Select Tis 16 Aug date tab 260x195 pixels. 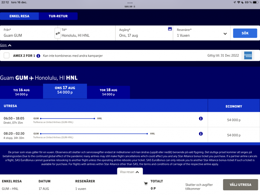[21, 92]
